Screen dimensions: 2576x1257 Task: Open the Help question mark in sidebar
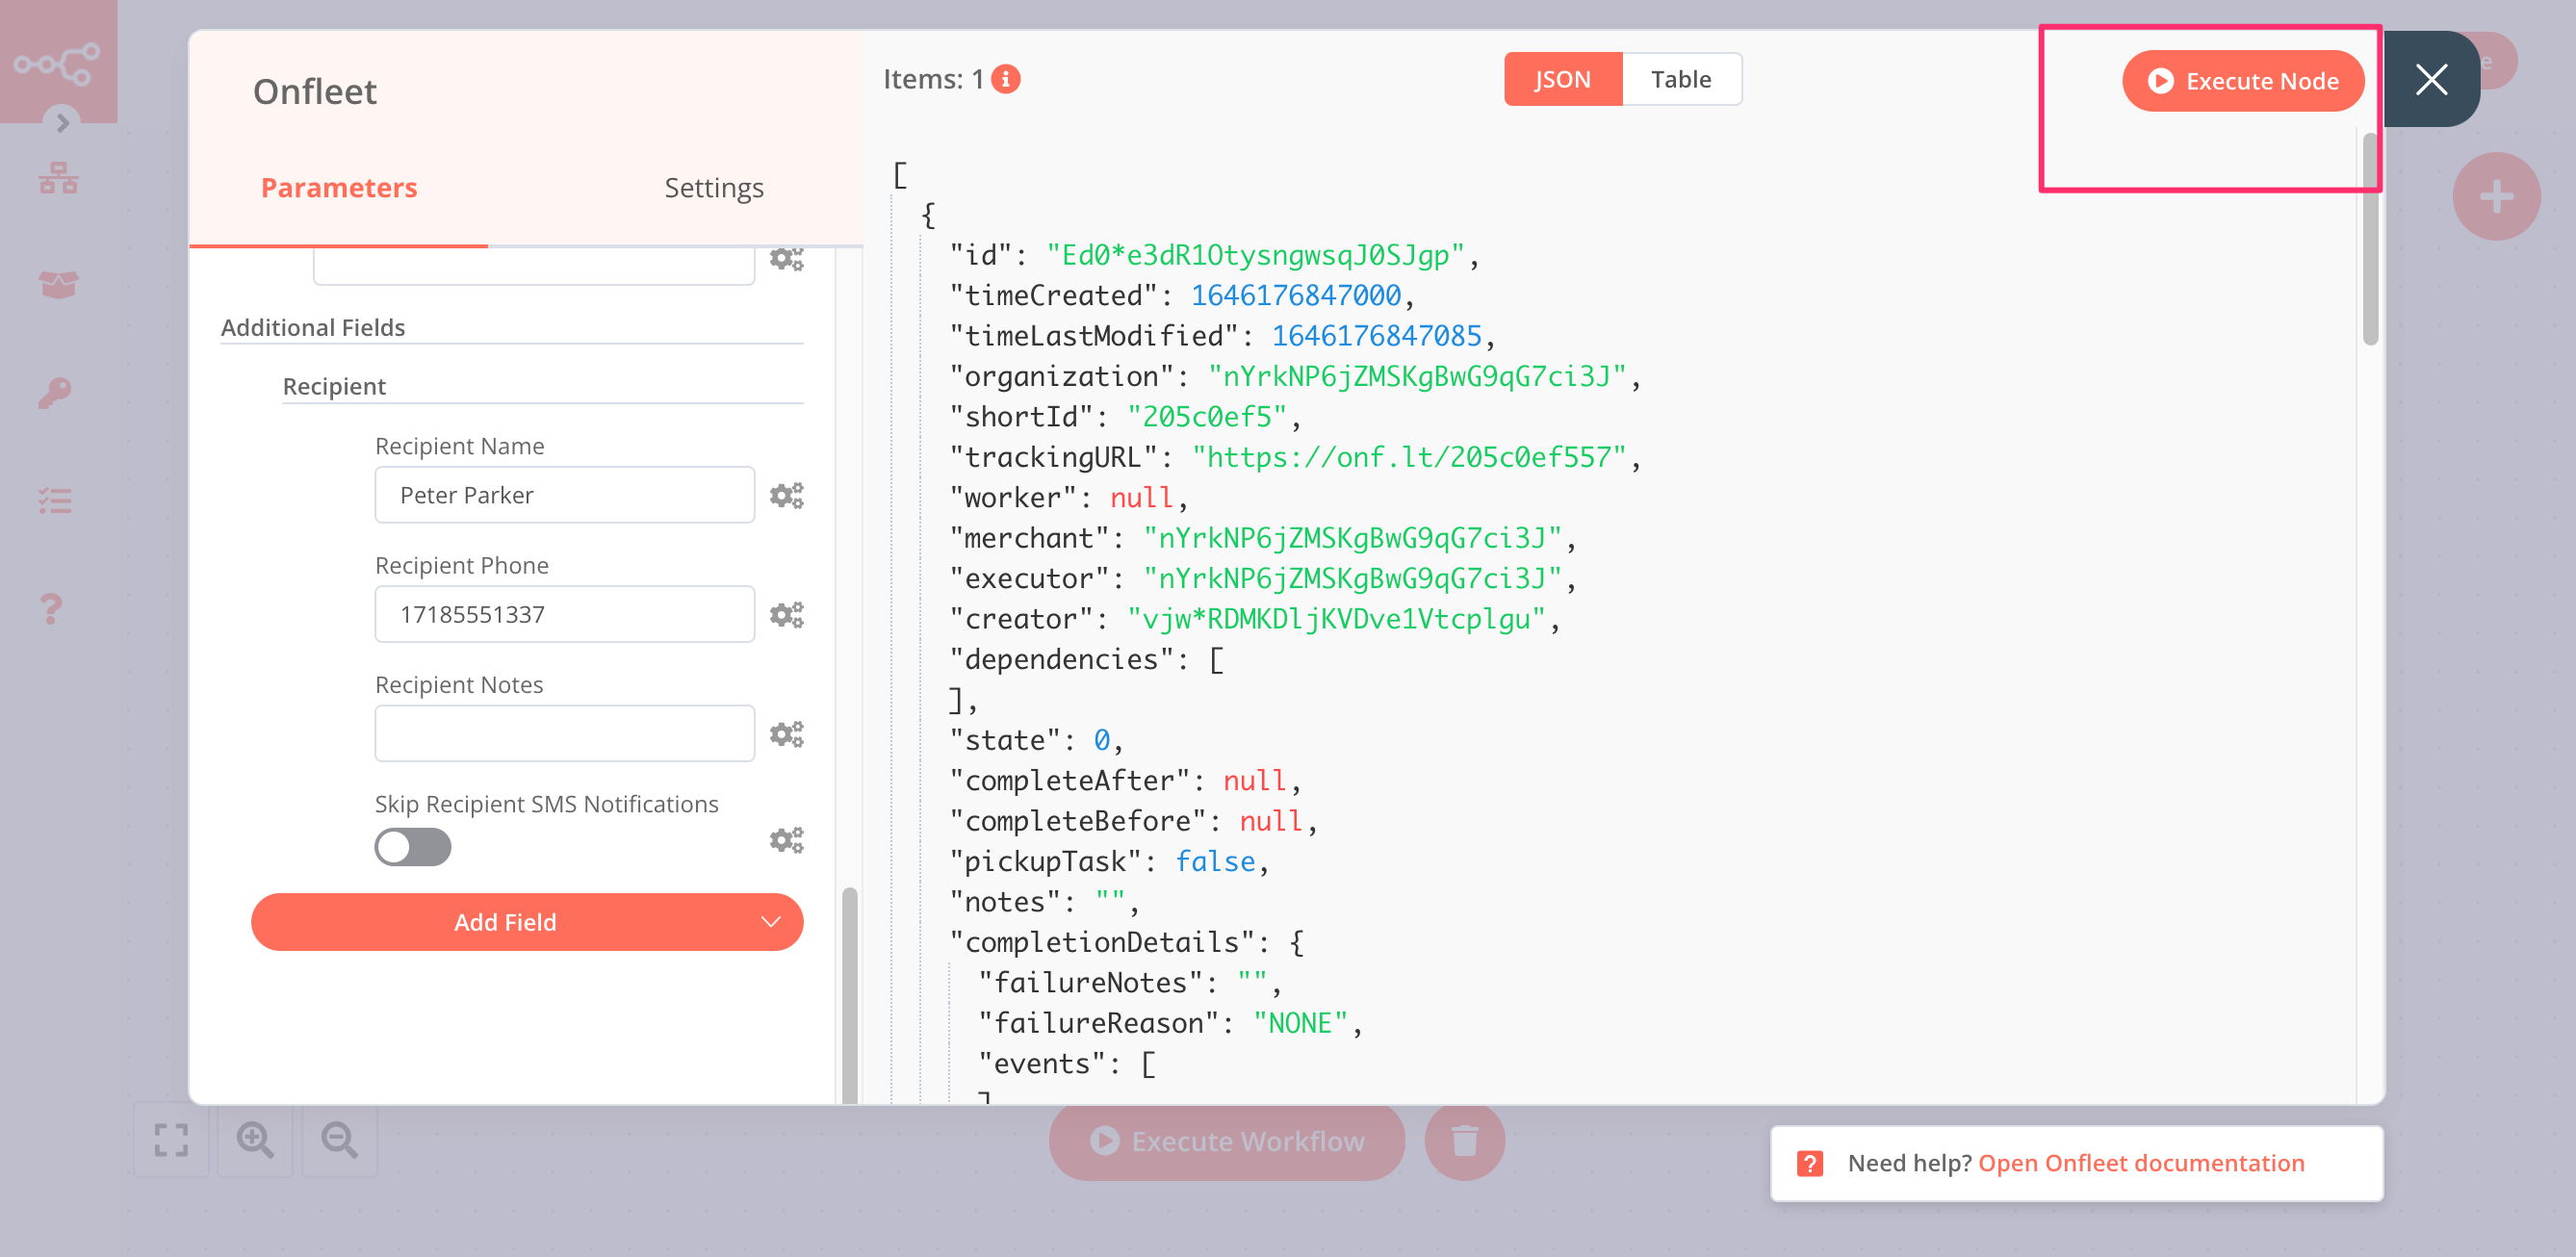(51, 608)
